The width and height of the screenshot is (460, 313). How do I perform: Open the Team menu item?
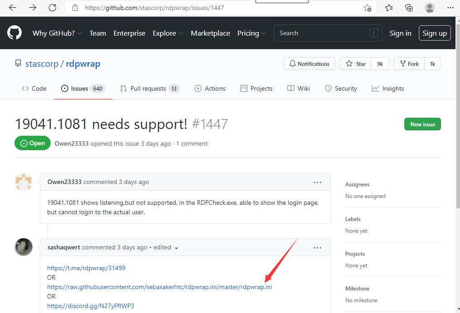tap(98, 33)
